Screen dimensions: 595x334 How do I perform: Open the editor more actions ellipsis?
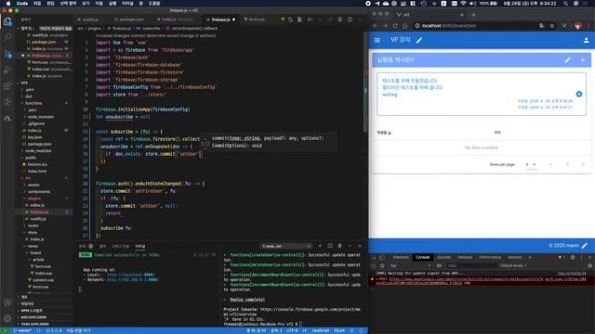pos(360,19)
